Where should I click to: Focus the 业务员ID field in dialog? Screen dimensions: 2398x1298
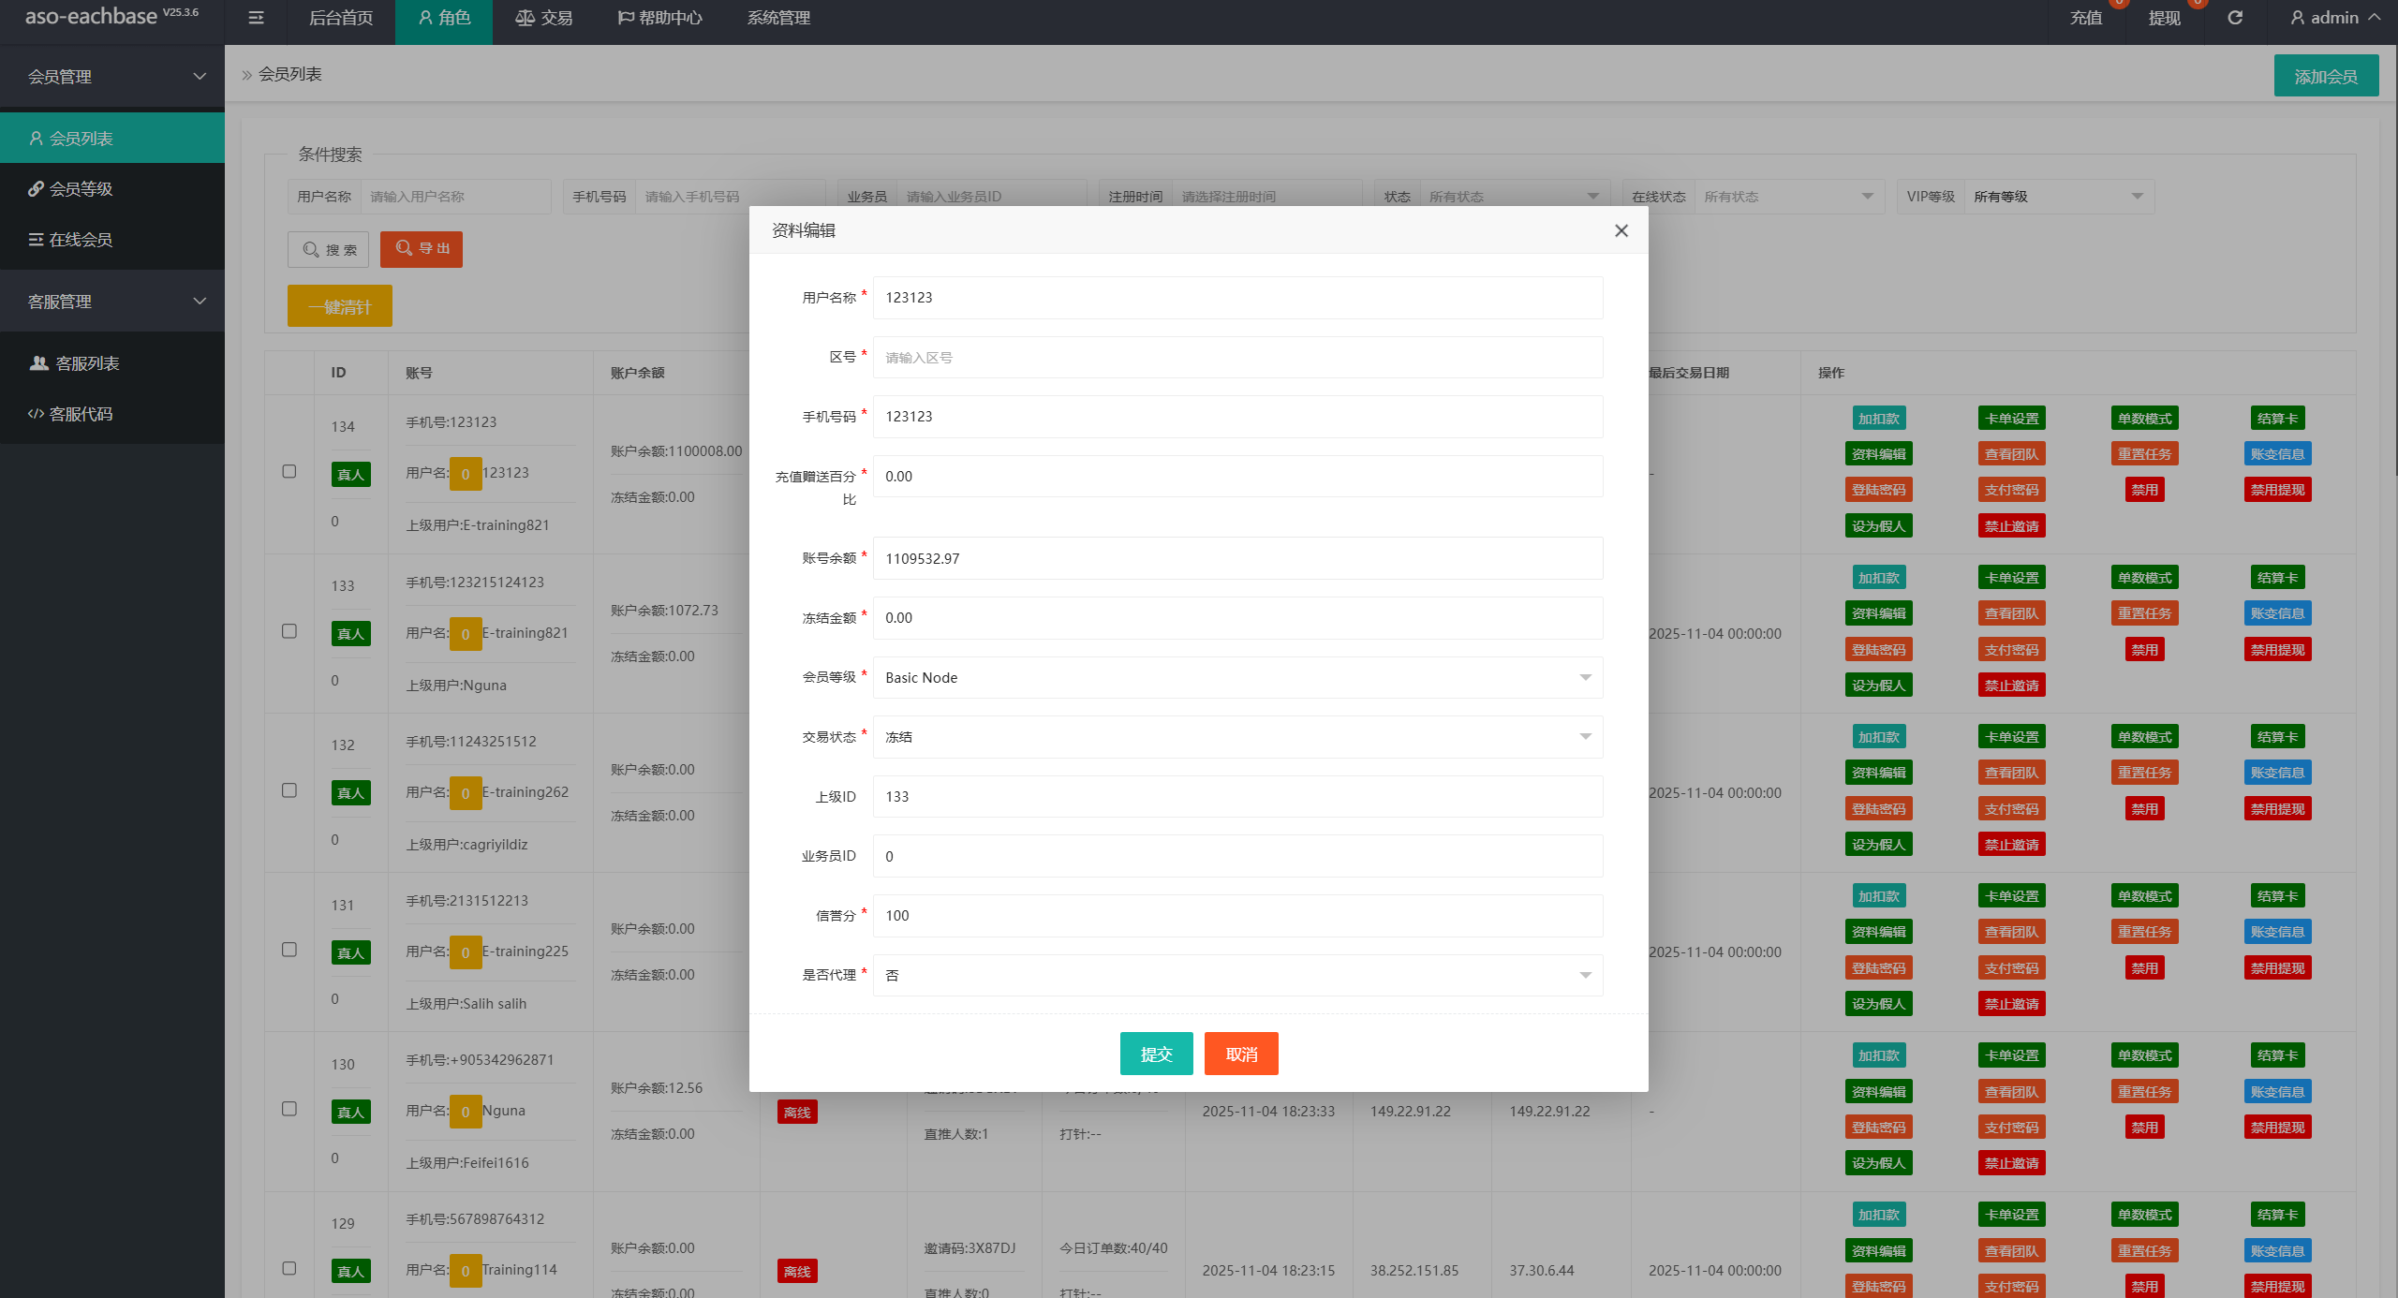tap(1237, 856)
